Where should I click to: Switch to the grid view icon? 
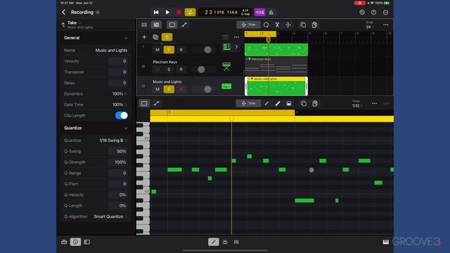144,25
